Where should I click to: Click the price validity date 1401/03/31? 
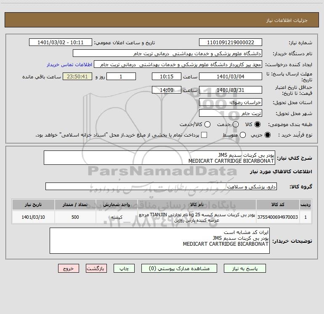231,90
